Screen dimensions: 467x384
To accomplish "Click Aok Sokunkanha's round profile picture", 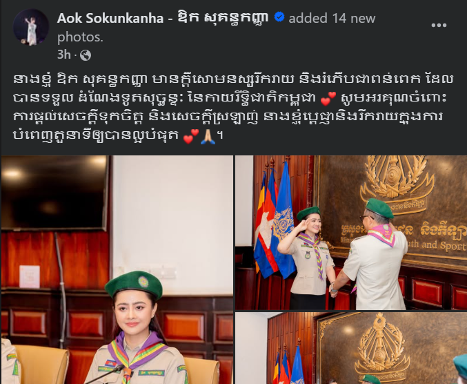I will point(31,27).
